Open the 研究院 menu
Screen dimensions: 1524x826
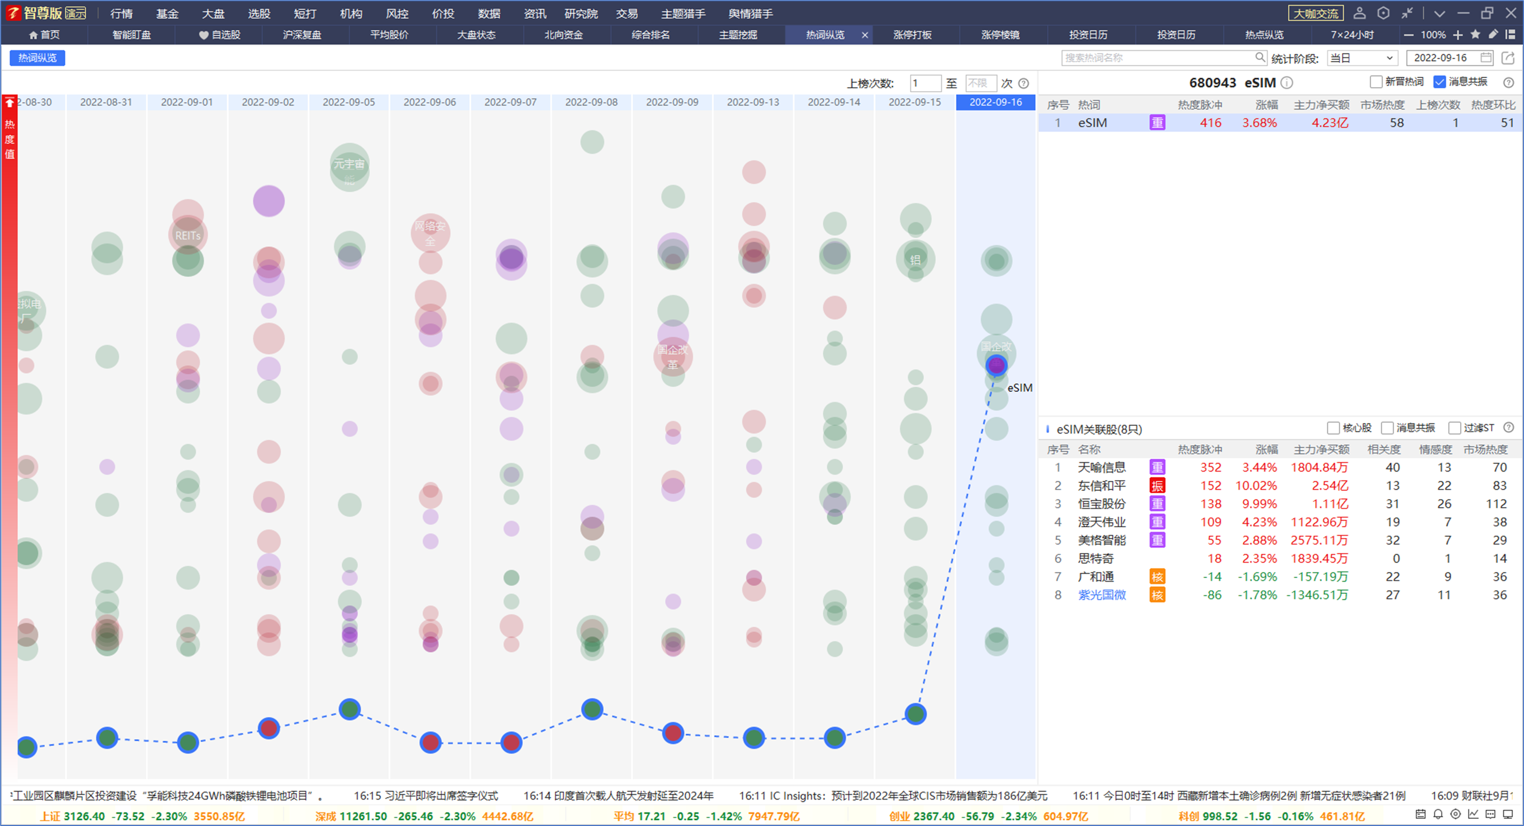581,13
